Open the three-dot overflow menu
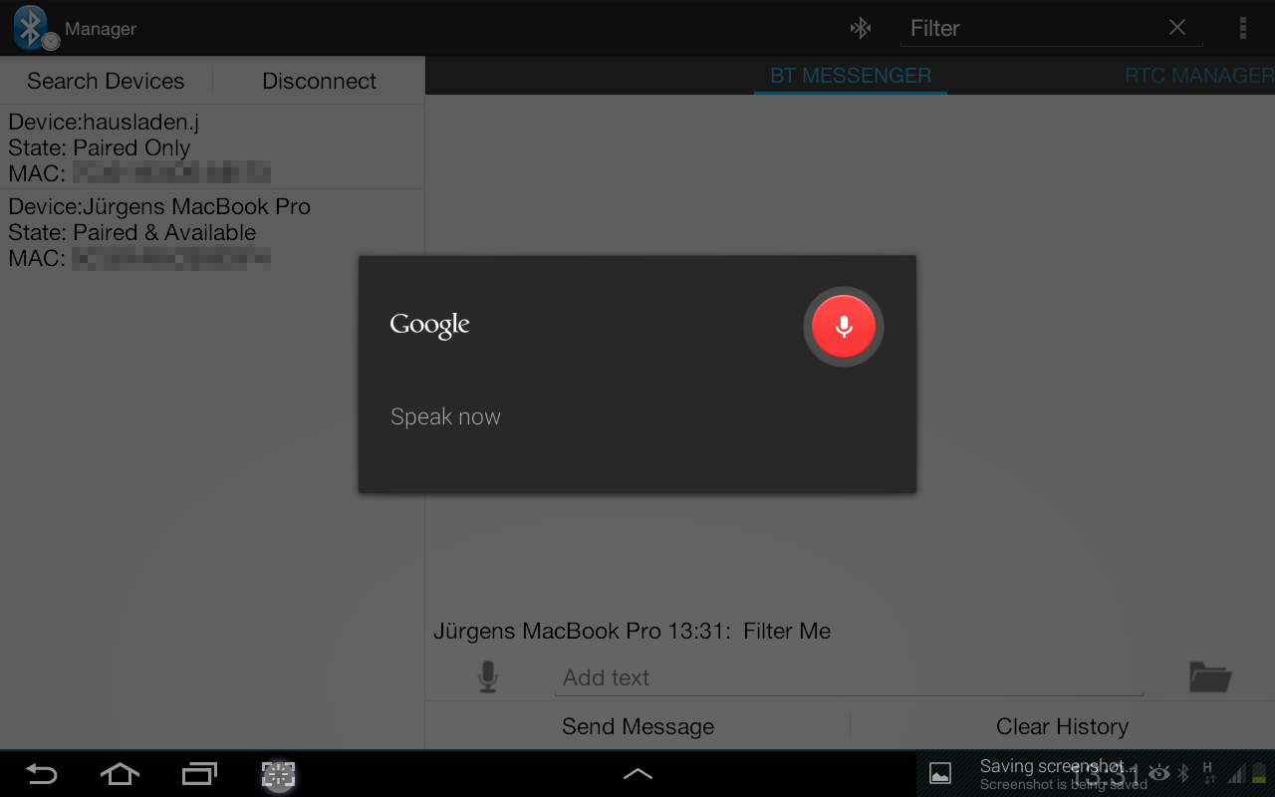 click(1242, 28)
